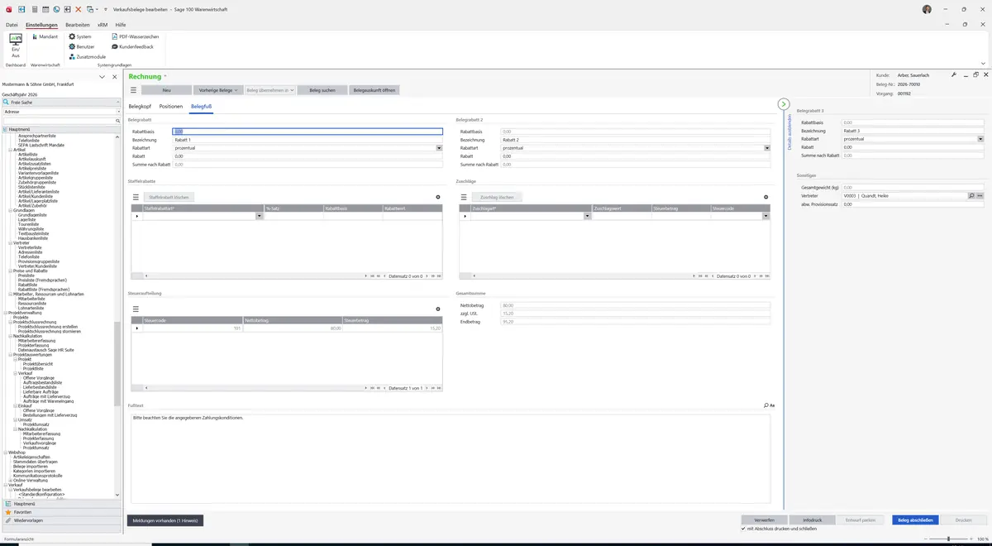Open the Rabattart dropdown in Belegrabatt 2

(766, 148)
